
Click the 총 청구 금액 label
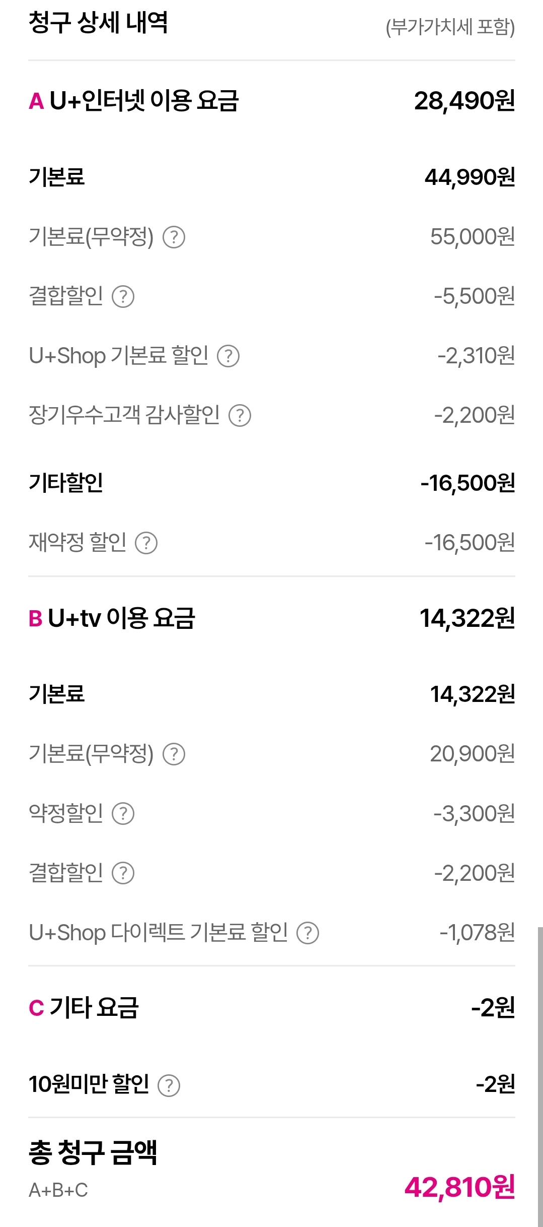click(x=93, y=1152)
